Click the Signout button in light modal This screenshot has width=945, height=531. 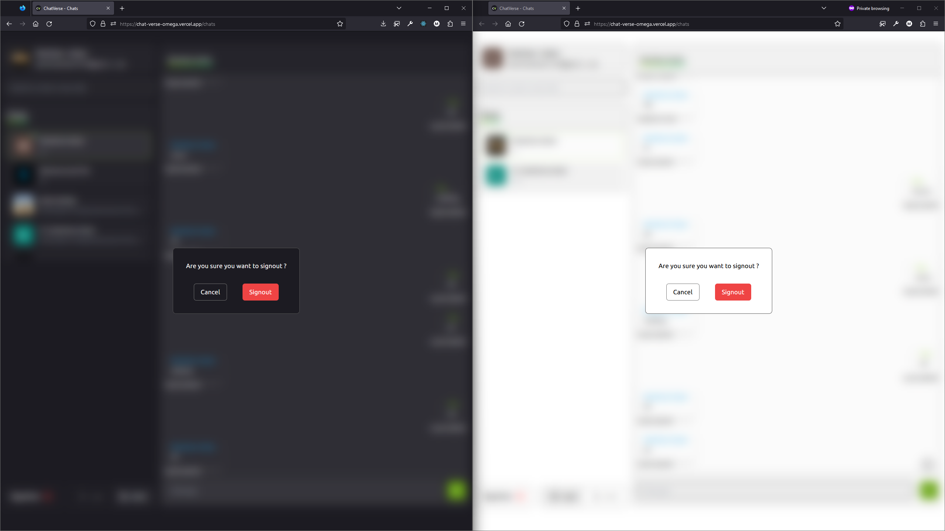pos(733,291)
